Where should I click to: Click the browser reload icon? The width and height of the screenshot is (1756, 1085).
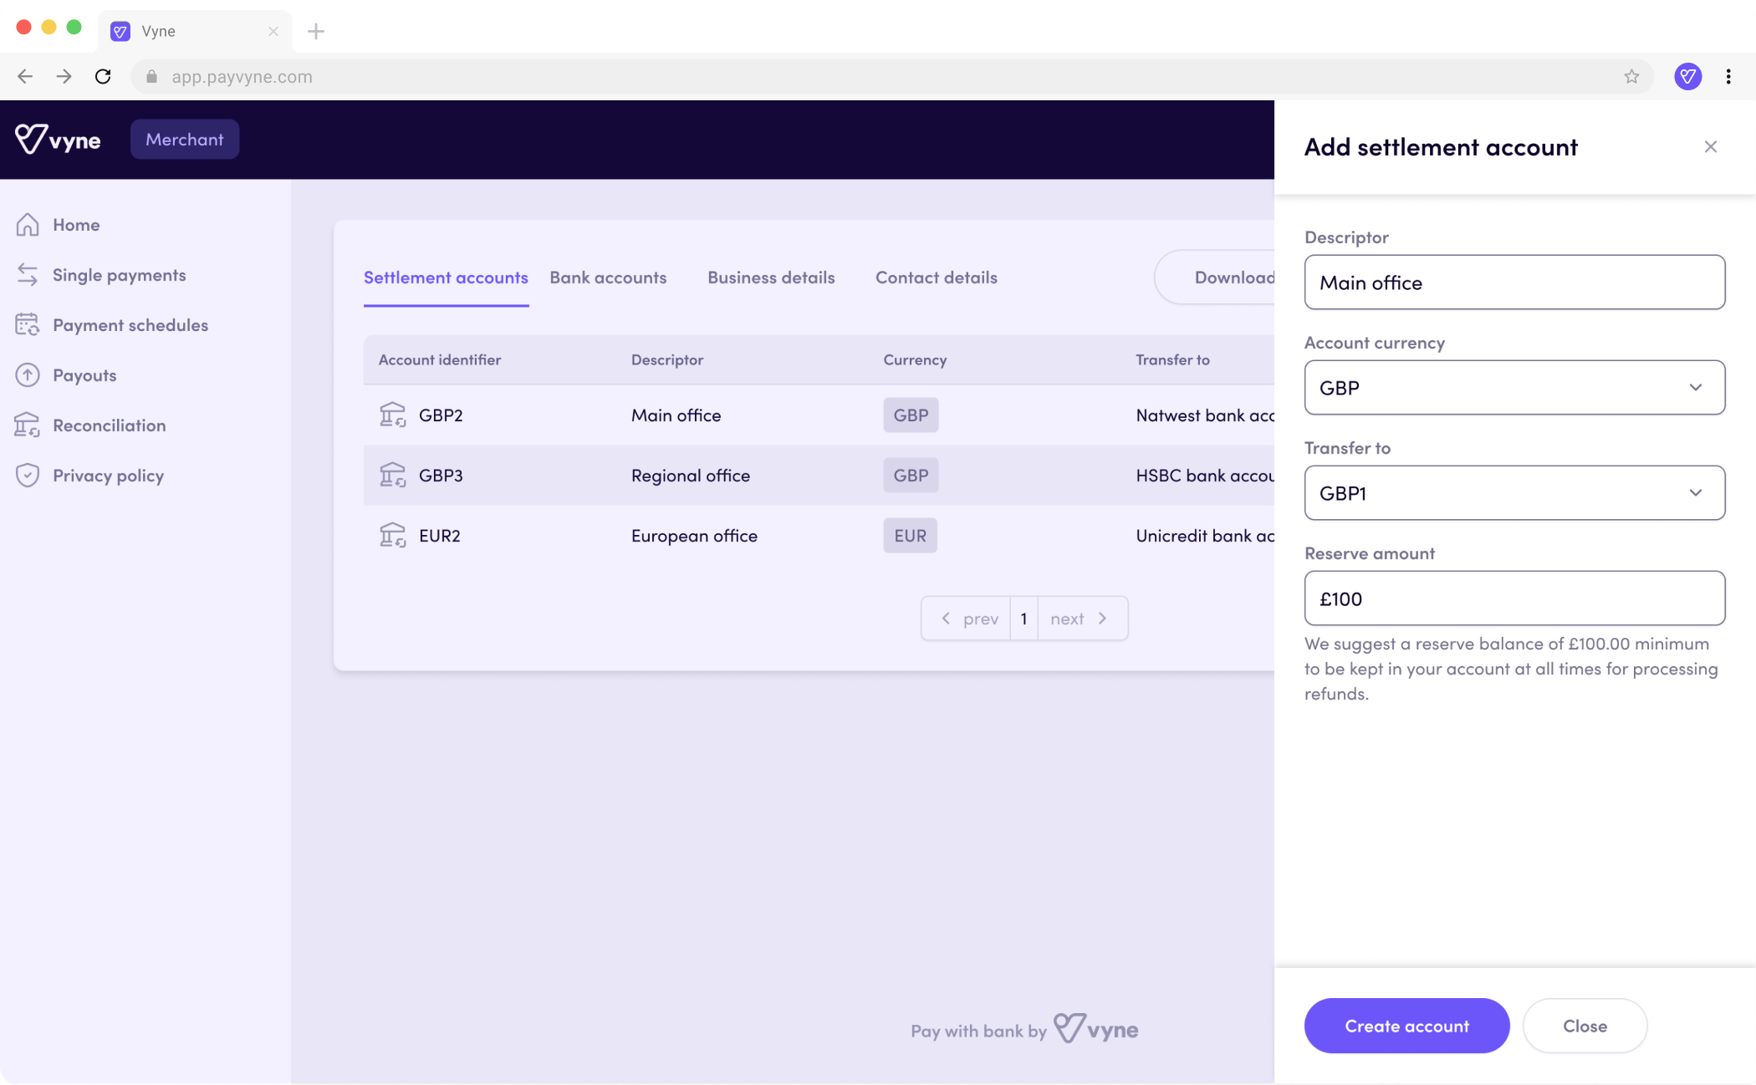pos(103,77)
